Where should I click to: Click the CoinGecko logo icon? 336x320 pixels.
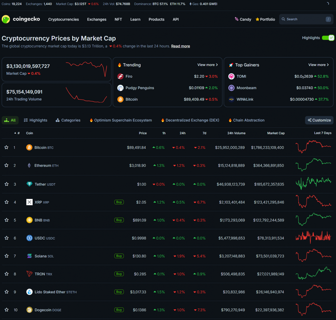coord(6,19)
